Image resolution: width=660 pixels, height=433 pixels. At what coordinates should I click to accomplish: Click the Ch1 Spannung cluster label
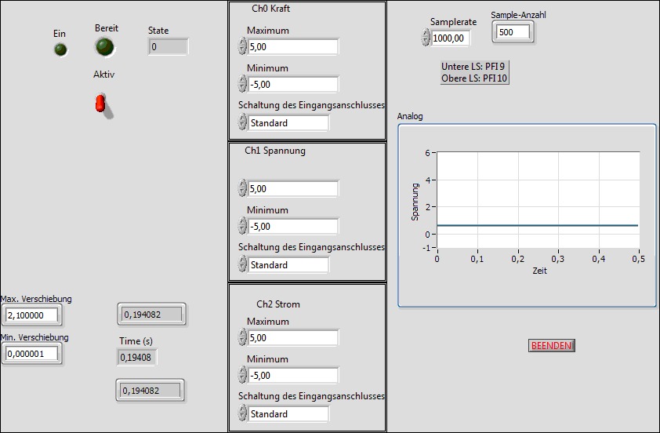point(275,151)
